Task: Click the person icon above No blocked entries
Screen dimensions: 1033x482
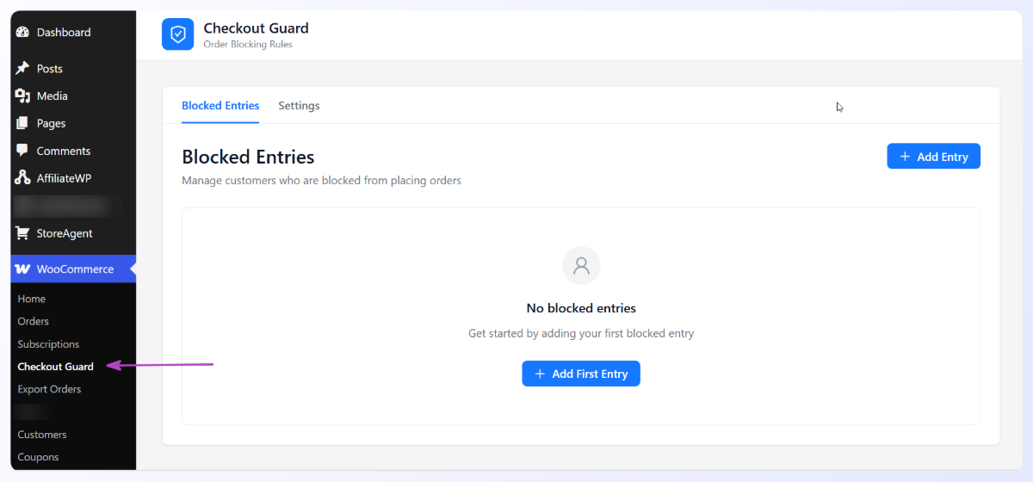Action: [581, 266]
